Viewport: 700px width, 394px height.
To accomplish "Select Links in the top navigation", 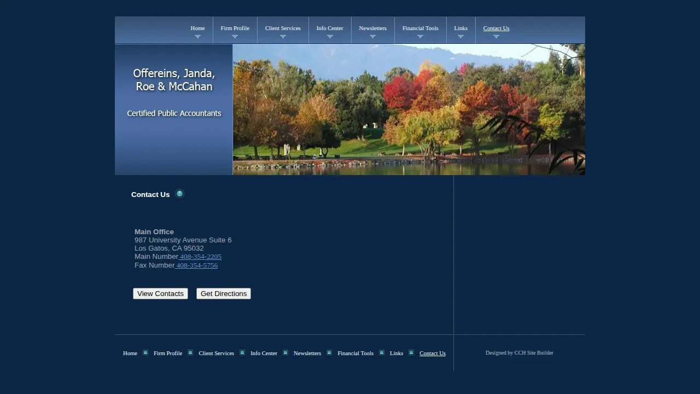I will [460, 28].
